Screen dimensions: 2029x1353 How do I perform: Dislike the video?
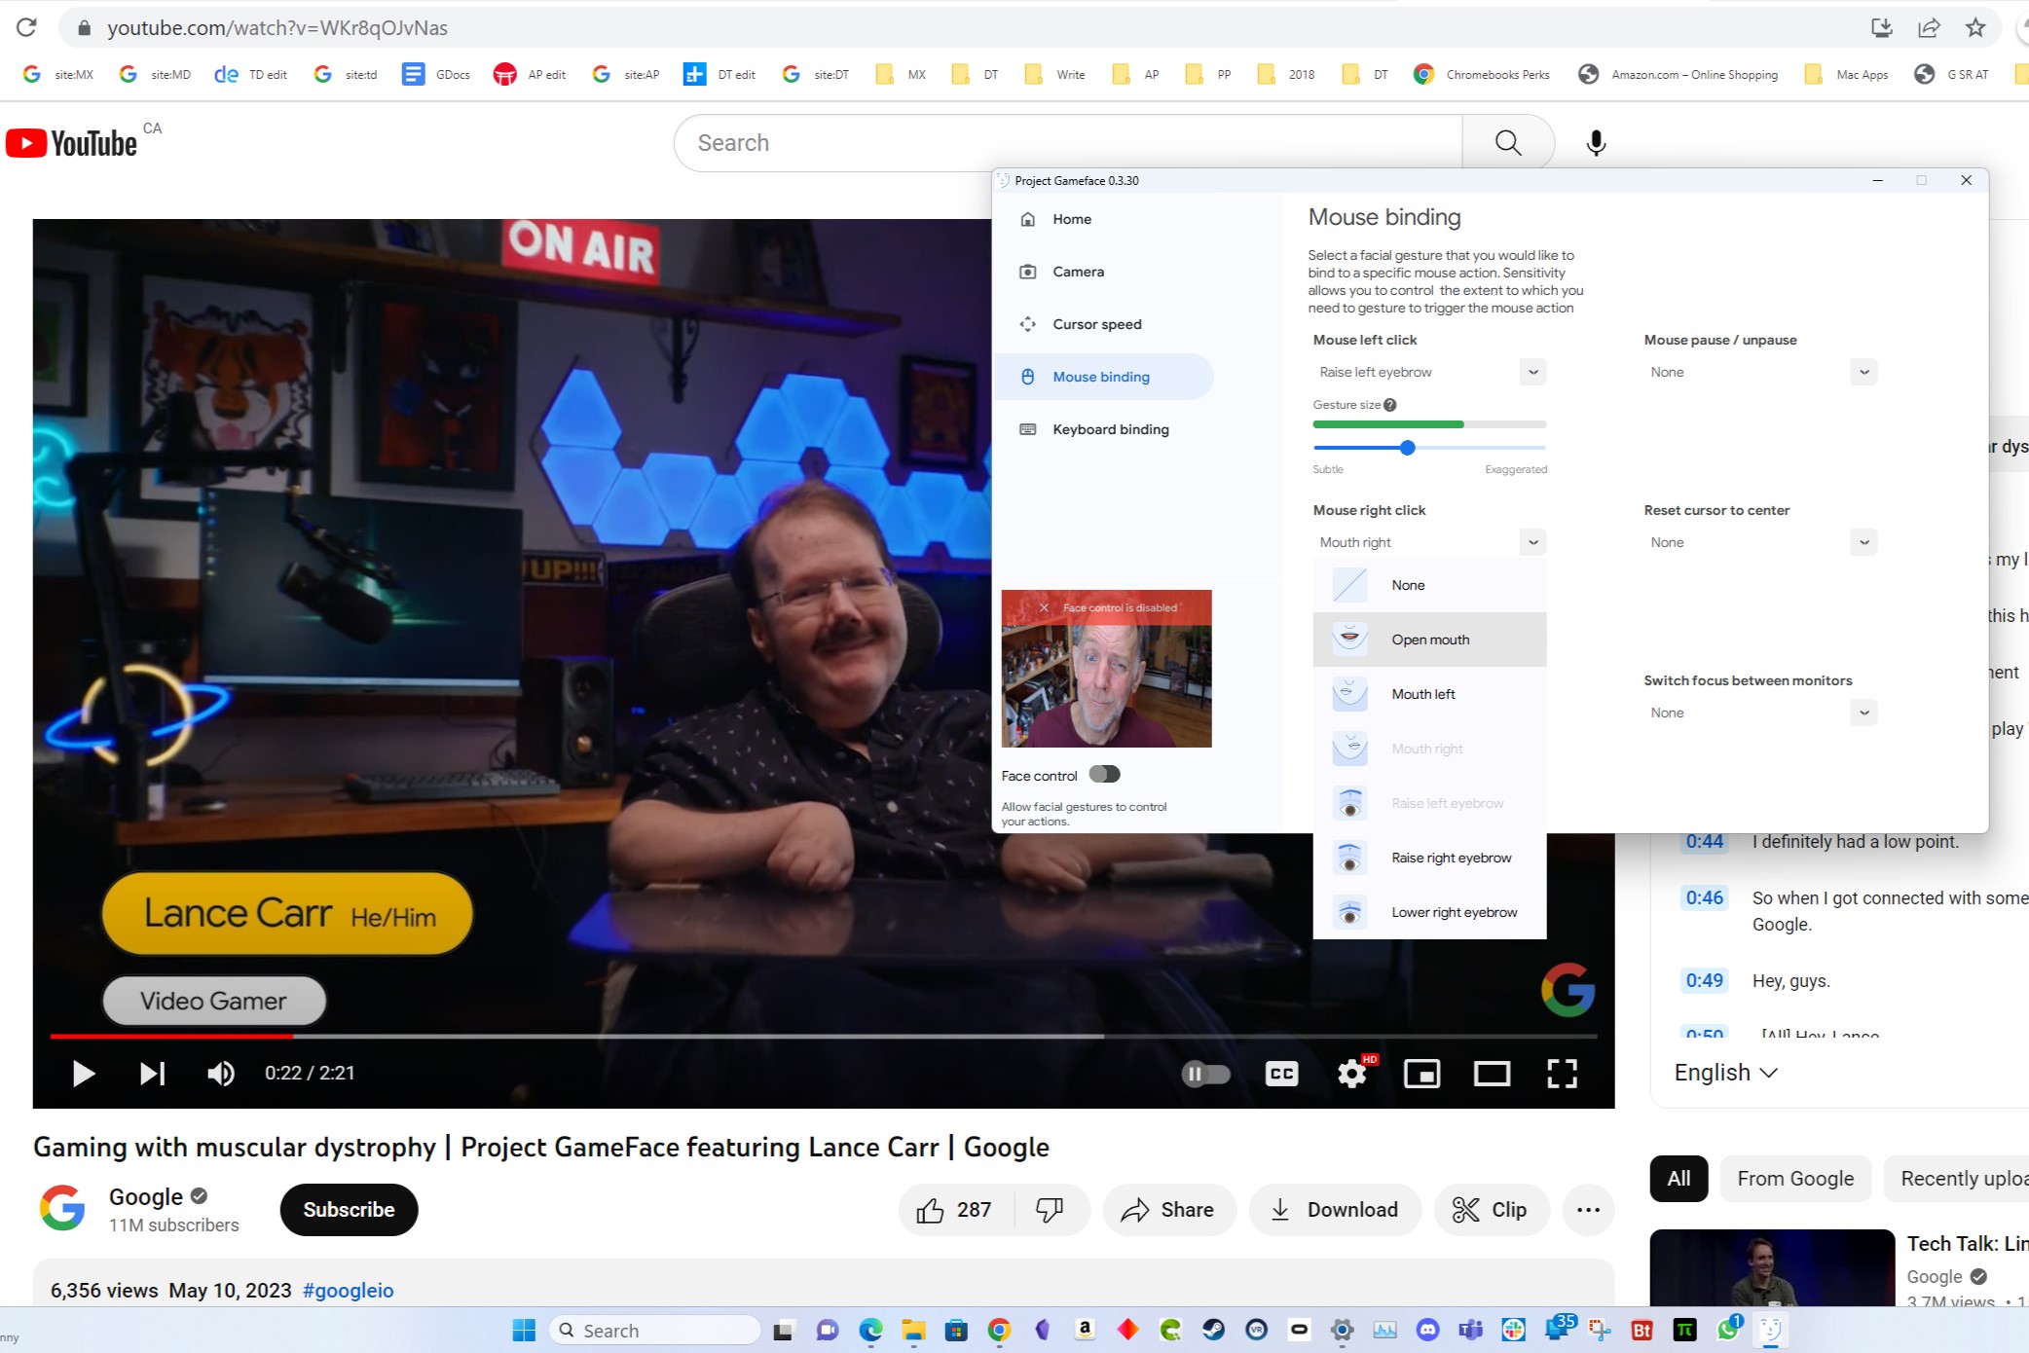click(x=1050, y=1210)
